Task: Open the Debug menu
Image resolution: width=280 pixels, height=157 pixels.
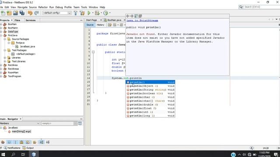Action: click(59, 7)
